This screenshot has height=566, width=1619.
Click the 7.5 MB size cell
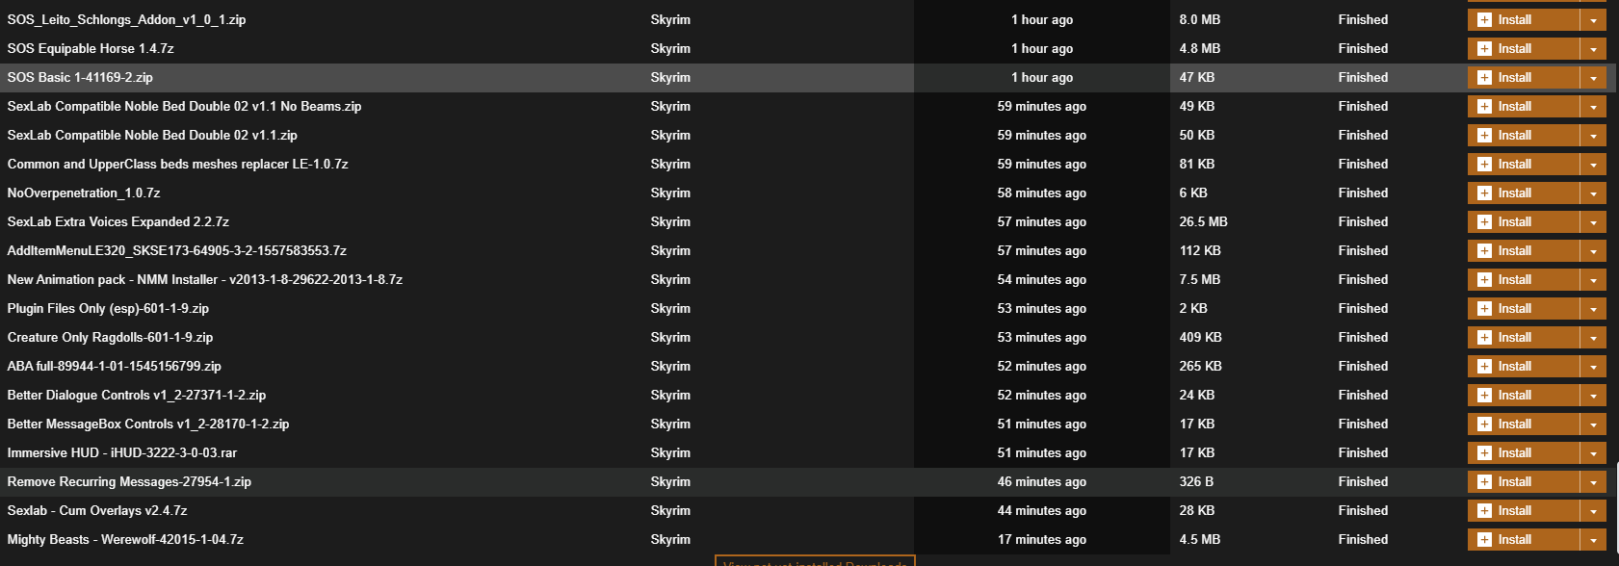tap(1199, 279)
